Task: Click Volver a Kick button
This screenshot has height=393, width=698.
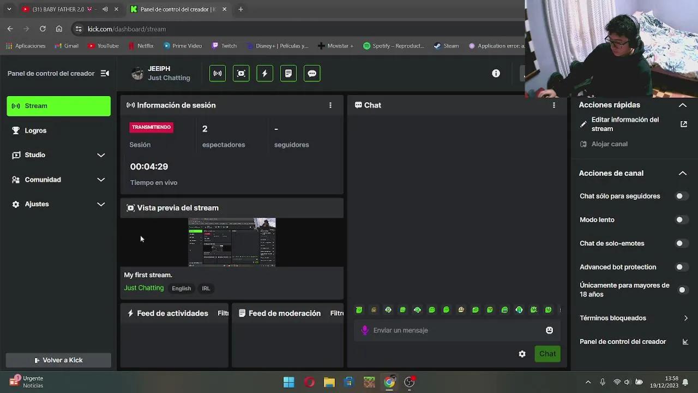Action: pyautogui.click(x=58, y=360)
